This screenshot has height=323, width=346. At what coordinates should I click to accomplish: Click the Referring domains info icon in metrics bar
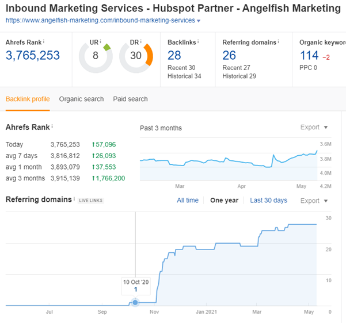279,41
